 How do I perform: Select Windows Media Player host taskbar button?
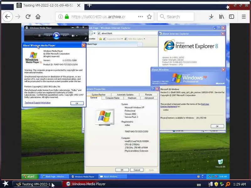pos(86,184)
